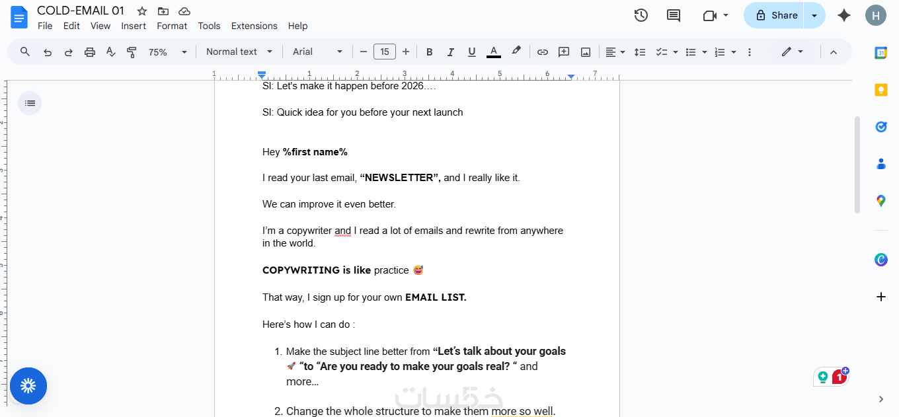
Task: Open the text color picker
Action: pos(493,52)
